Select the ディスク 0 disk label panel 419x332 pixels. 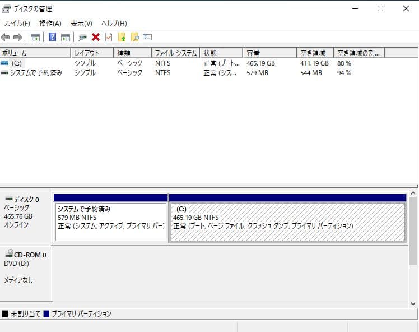(x=26, y=218)
